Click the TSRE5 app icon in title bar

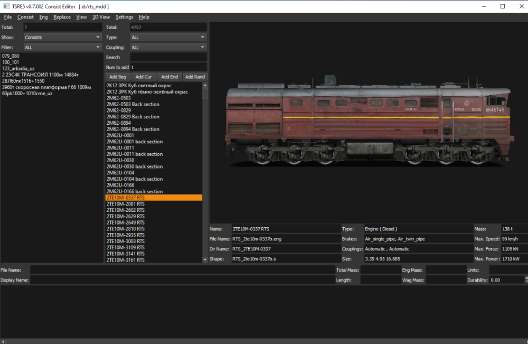pyautogui.click(x=6, y=6)
